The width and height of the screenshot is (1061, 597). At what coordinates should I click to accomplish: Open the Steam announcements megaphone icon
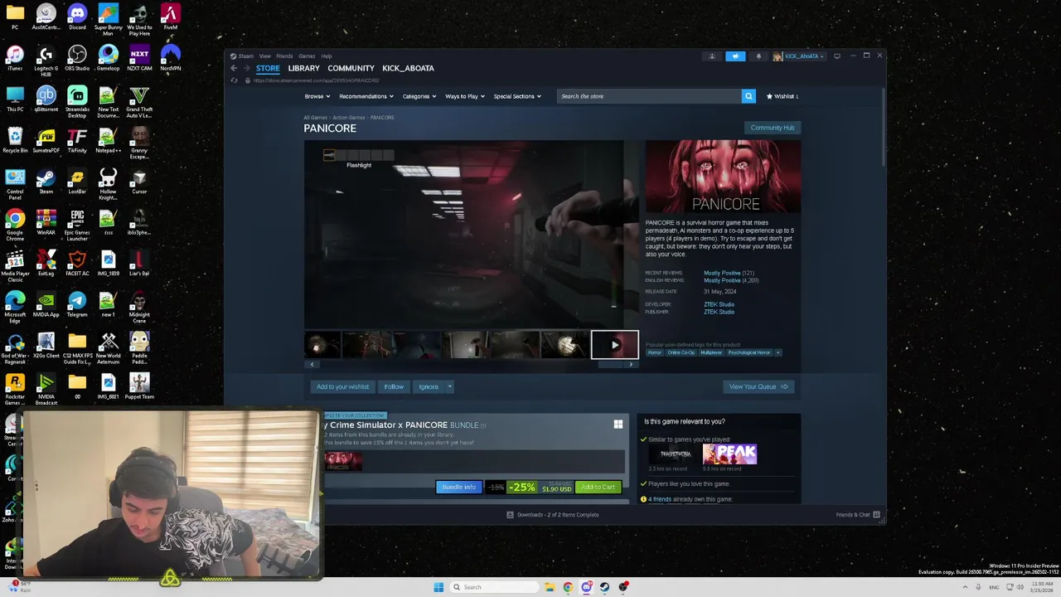[x=735, y=56]
